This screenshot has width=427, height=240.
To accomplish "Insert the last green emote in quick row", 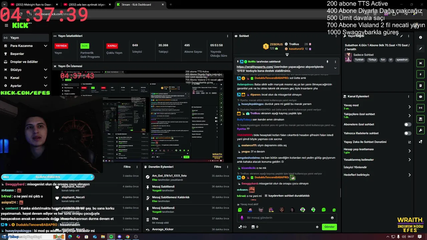I will [x=334, y=210].
